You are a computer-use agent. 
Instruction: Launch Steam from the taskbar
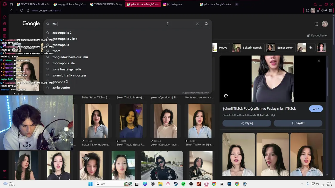175,184
